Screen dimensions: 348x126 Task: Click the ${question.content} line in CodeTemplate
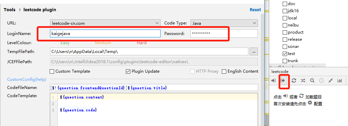82,97
